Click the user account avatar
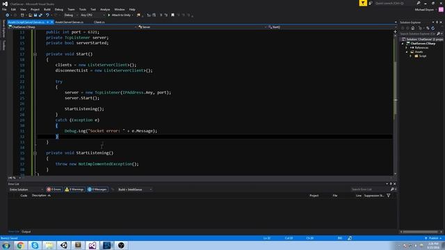Viewport: 445px width, 250px height. [441, 10]
